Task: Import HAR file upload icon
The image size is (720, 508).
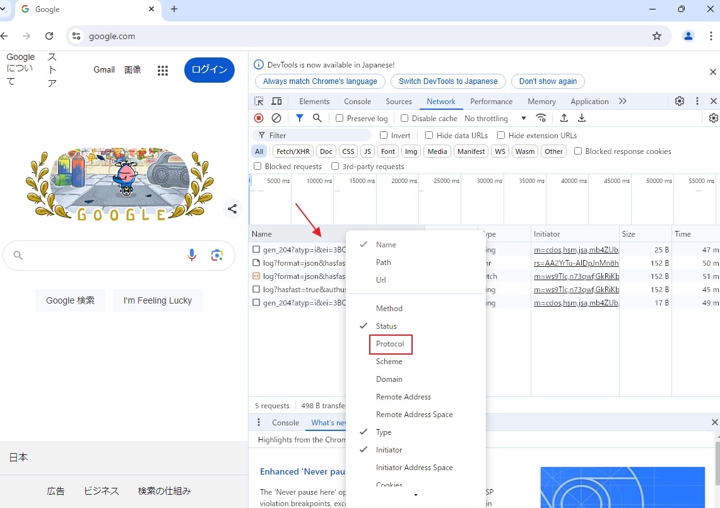Action: point(564,118)
